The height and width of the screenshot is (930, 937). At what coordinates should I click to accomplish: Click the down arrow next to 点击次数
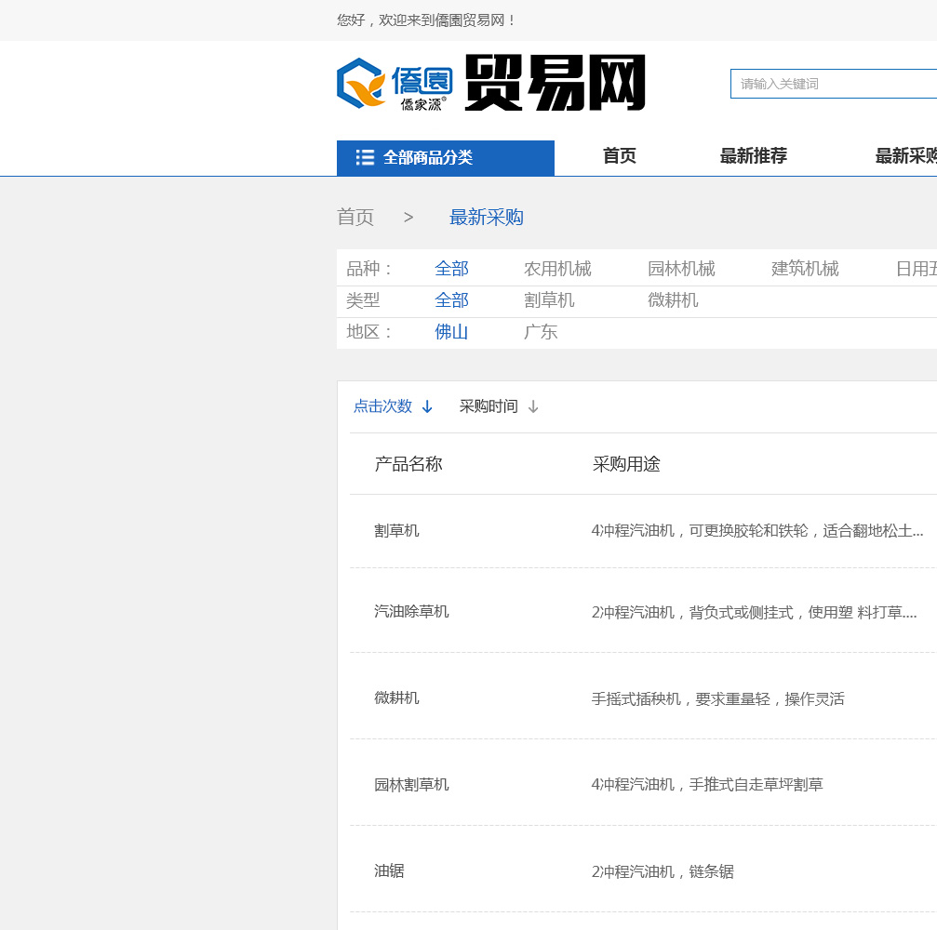pyautogui.click(x=427, y=406)
